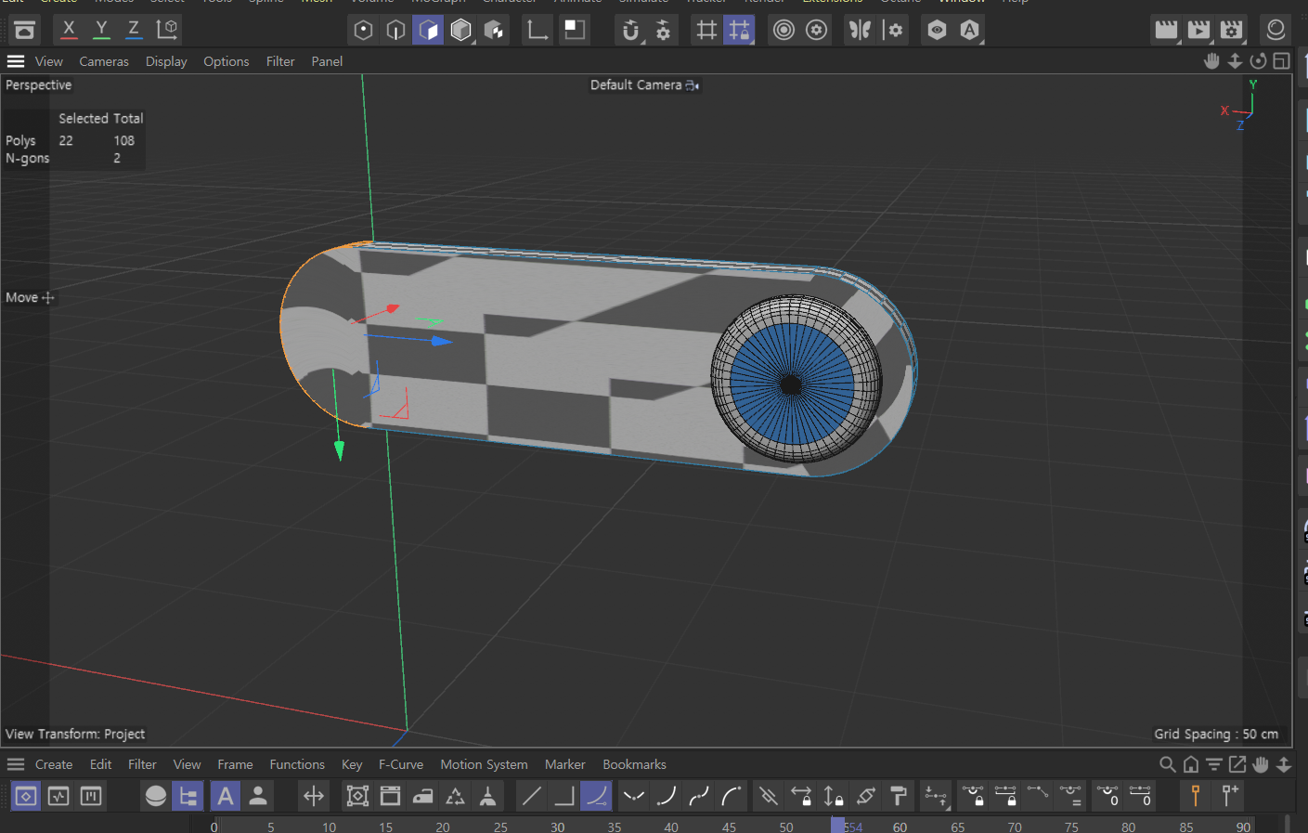Image resolution: width=1308 pixels, height=833 pixels.
Task: Open the Motion System menu
Action: [x=484, y=764]
